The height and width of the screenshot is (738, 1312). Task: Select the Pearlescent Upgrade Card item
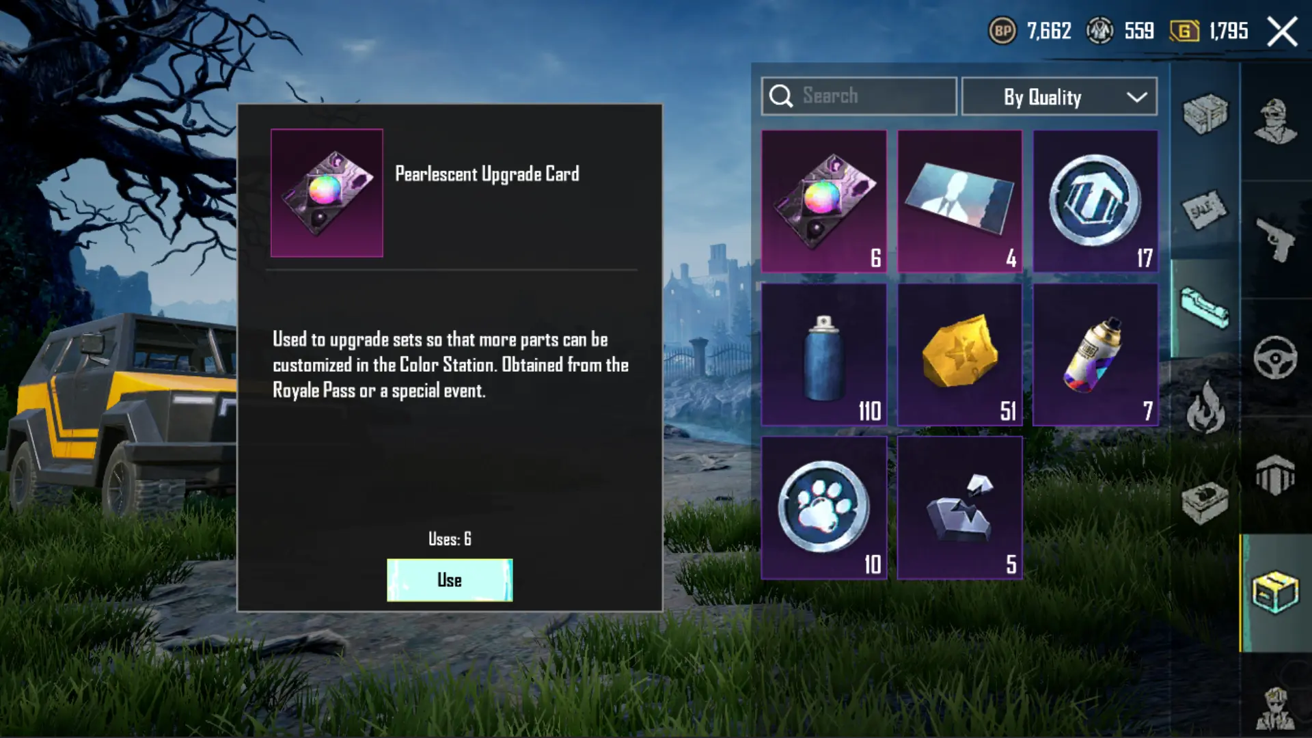[824, 202]
